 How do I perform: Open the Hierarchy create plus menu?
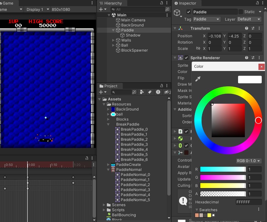[x=102, y=9]
